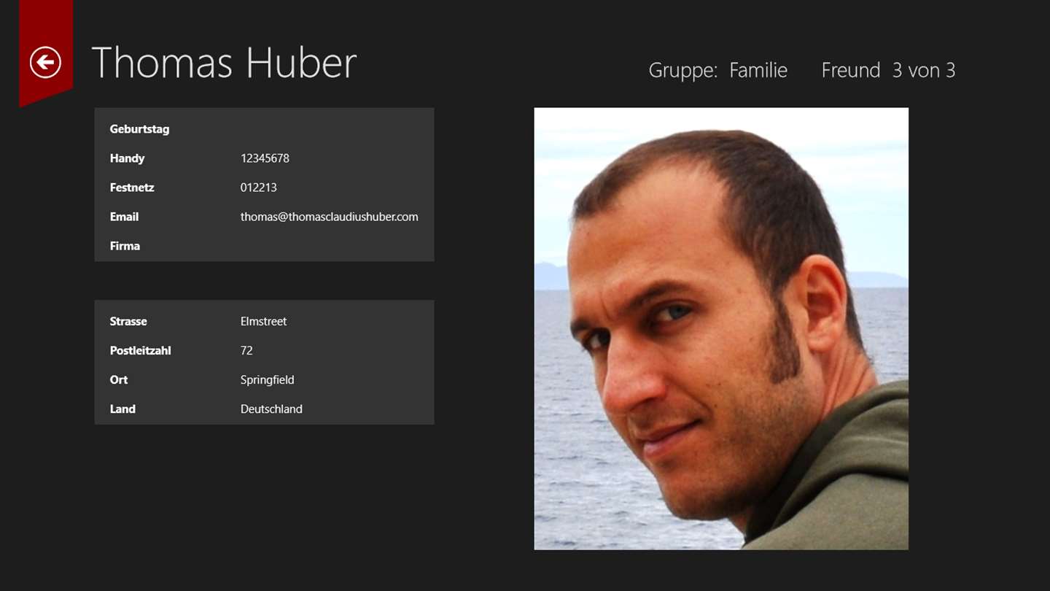
Task: Select the Handy number 12345678
Action: coord(265,158)
